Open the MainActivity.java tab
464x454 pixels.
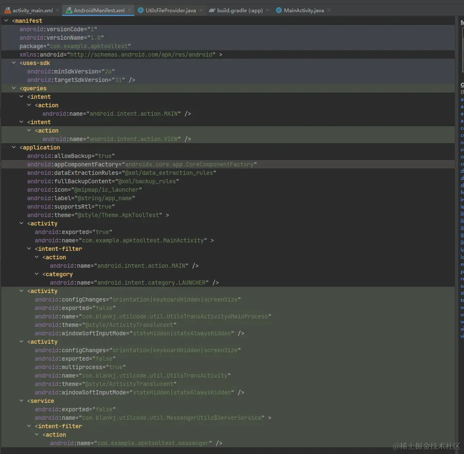pos(303,11)
